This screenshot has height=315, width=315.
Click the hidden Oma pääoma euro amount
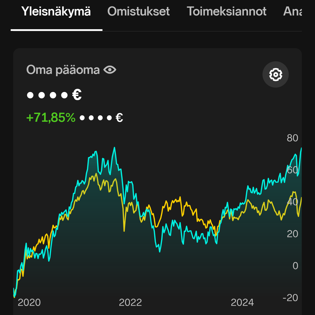coord(54,95)
